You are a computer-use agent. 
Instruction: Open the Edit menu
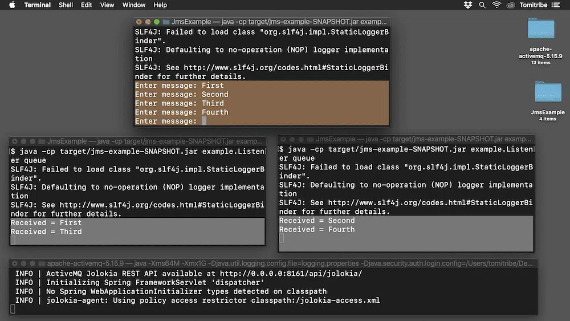click(x=86, y=5)
